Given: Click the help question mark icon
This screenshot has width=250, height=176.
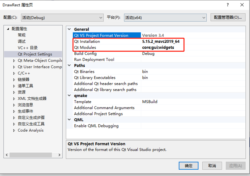Looking at the screenshot, I should (x=228, y=5).
